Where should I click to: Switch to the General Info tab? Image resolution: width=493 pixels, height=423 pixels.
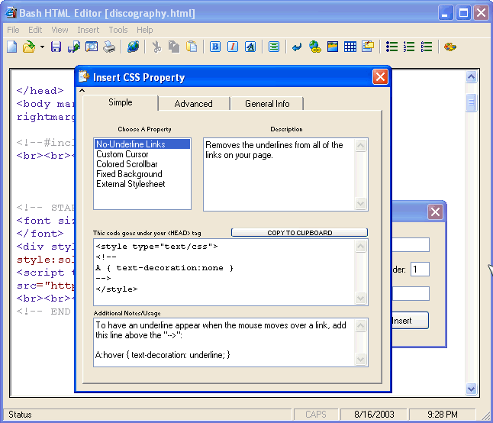point(267,104)
